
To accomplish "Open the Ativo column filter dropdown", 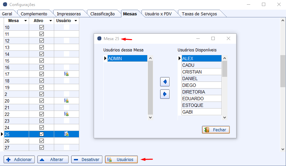I will click(51, 21).
